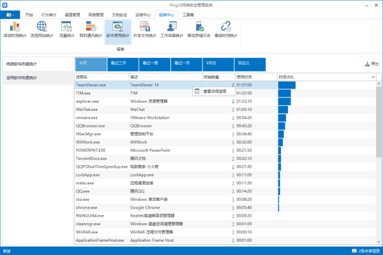Sort by the 描述 column header

point(165,77)
